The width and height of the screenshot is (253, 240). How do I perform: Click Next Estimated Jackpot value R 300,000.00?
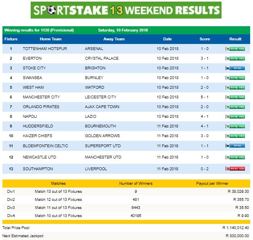point(237,236)
